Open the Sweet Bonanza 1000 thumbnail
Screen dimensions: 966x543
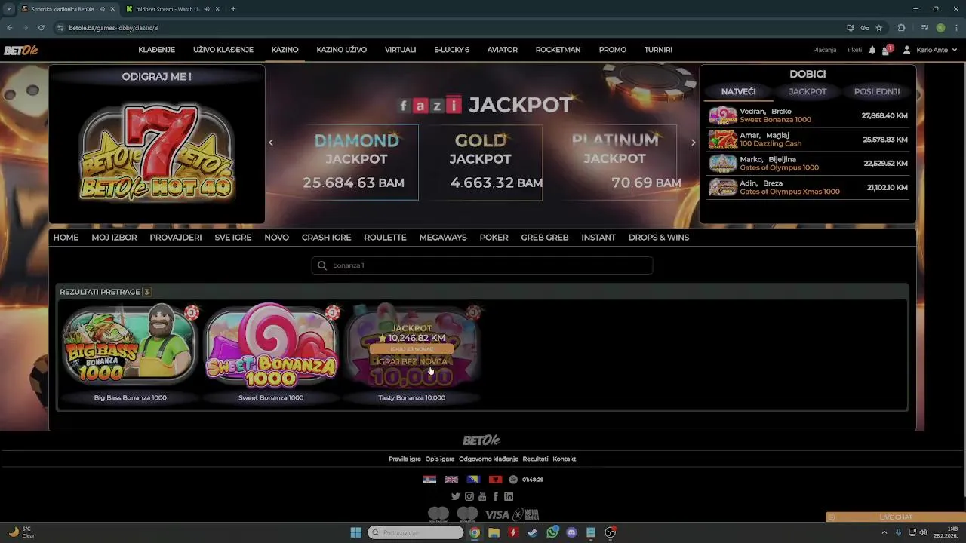(271, 346)
